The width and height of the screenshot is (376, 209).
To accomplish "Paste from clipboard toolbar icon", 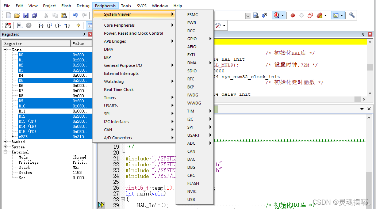I will pos(64,16).
